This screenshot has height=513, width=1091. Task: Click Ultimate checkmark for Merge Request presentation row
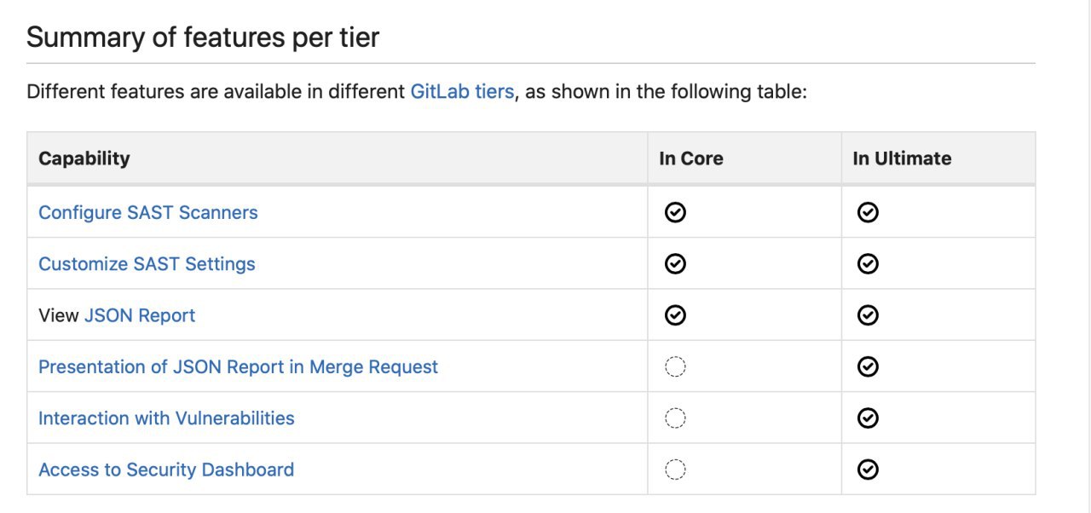pos(868,366)
